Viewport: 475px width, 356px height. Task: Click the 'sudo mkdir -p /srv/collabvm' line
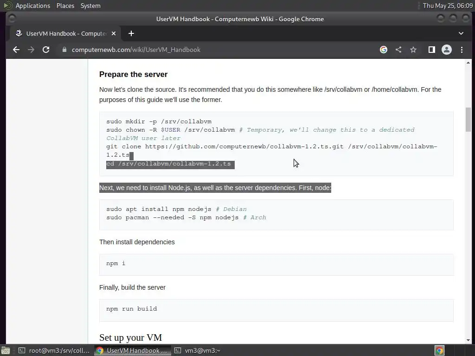point(159,121)
